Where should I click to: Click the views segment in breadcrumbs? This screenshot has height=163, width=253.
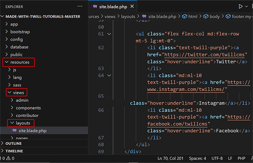tap(110, 17)
